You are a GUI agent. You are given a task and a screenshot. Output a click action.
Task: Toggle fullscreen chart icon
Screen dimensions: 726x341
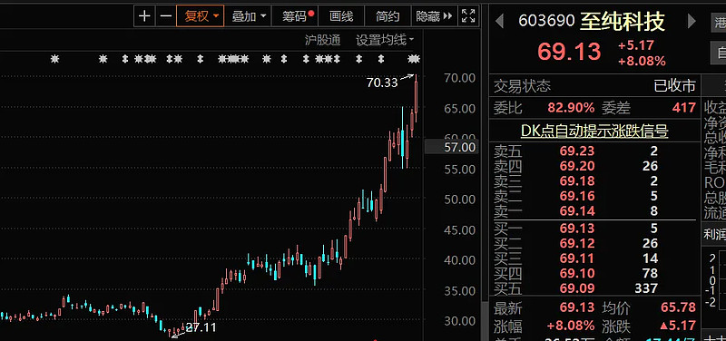coord(468,16)
